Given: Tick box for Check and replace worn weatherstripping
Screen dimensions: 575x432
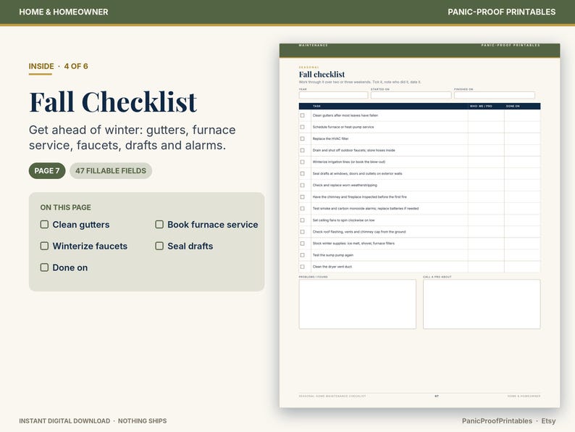Looking at the screenshot, I should click(x=303, y=186).
